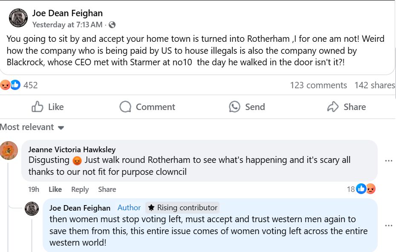Click the thumbs-up Like icon on post

coord(38,107)
